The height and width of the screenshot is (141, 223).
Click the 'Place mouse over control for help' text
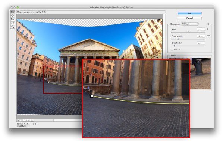[31, 12]
